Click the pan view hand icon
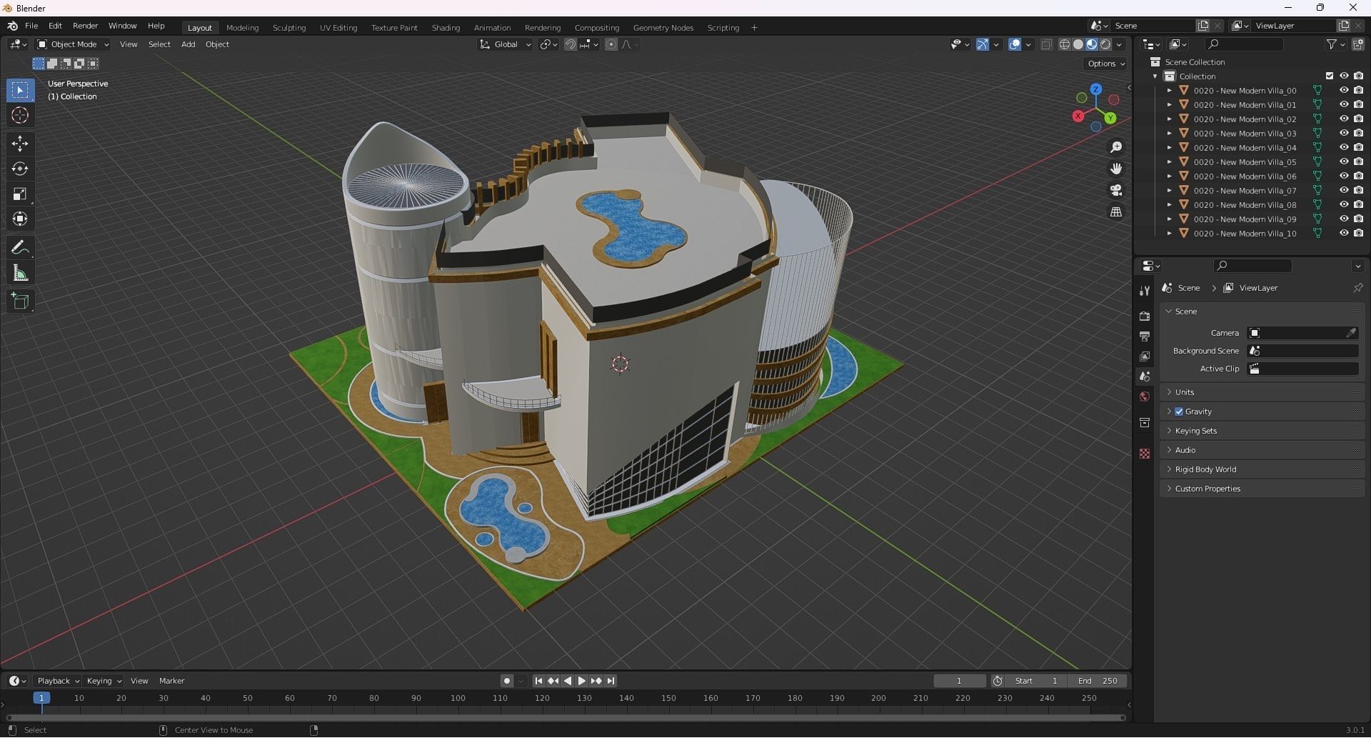The image size is (1371, 743). click(1116, 169)
